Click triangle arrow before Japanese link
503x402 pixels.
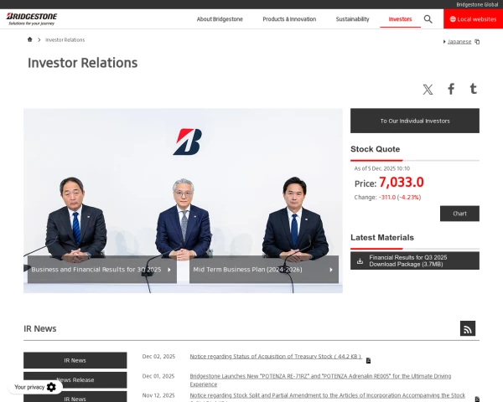pos(444,42)
